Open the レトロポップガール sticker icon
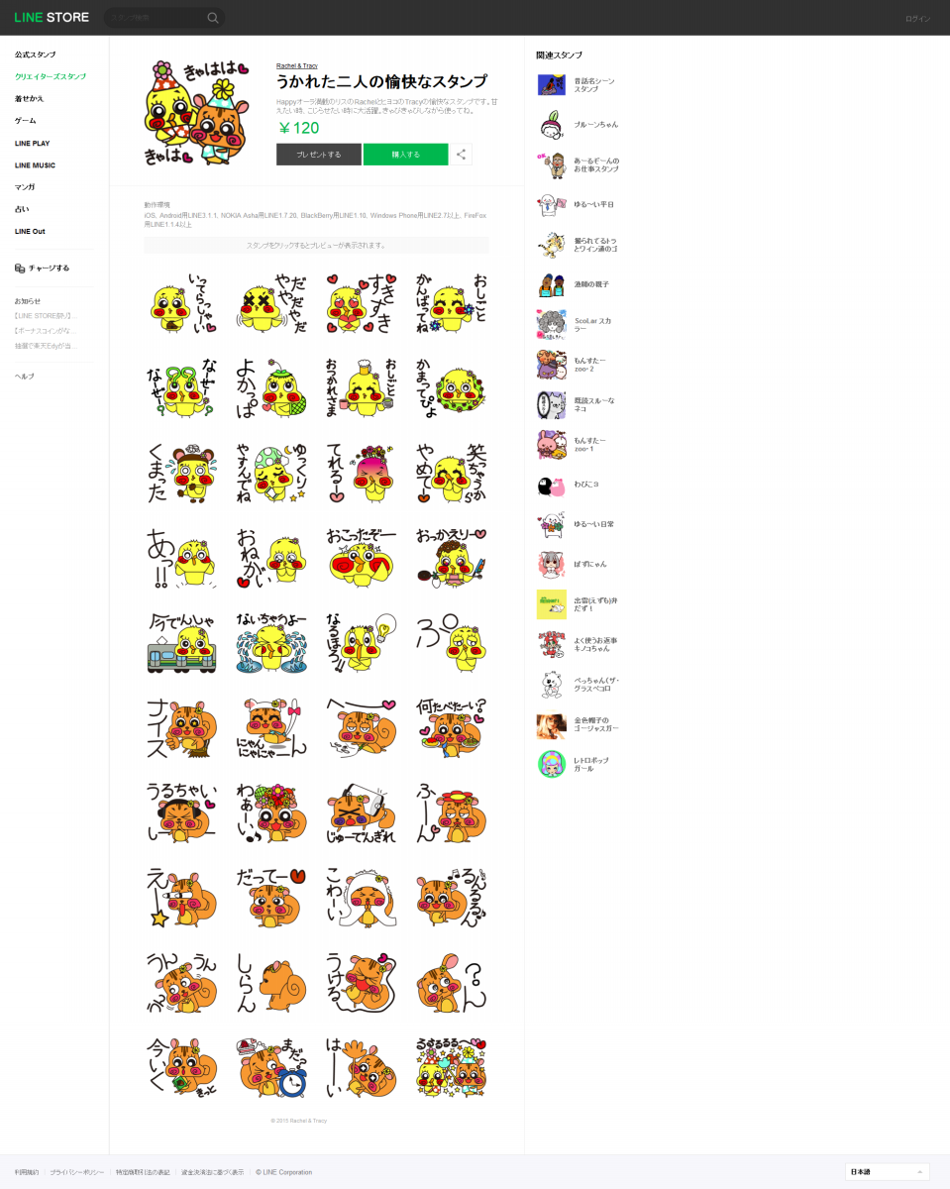The image size is (950, 1189). (x=552, y=764)
